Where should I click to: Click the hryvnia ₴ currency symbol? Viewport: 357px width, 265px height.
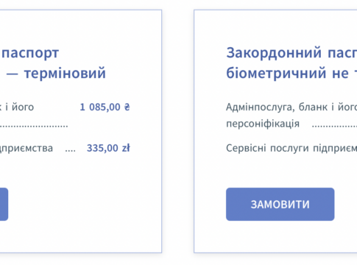coord(127,107)
